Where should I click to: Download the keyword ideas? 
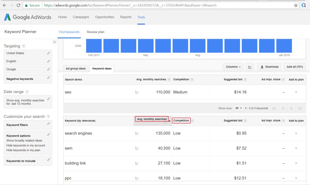coord(269,67)
